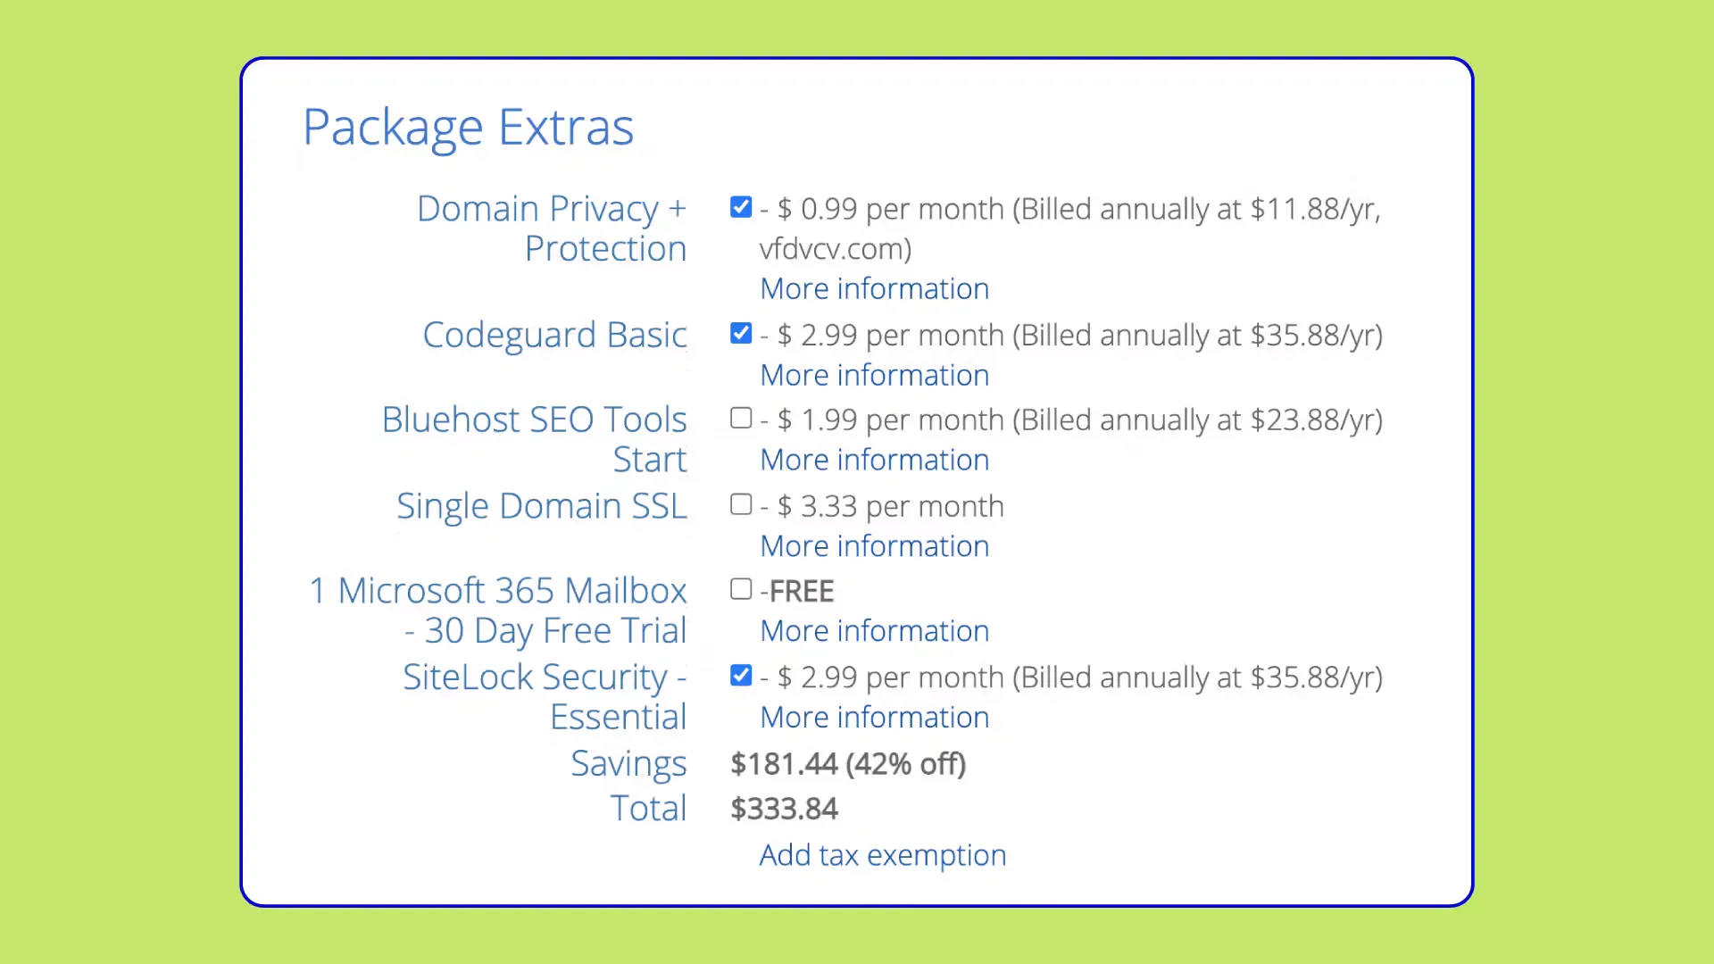Select the Savings amount $181.44

pyautogui.click(x=847, y=764)
